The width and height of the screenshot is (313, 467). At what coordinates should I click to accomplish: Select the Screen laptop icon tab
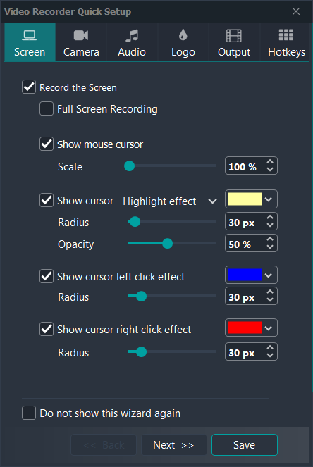(30, 42)
